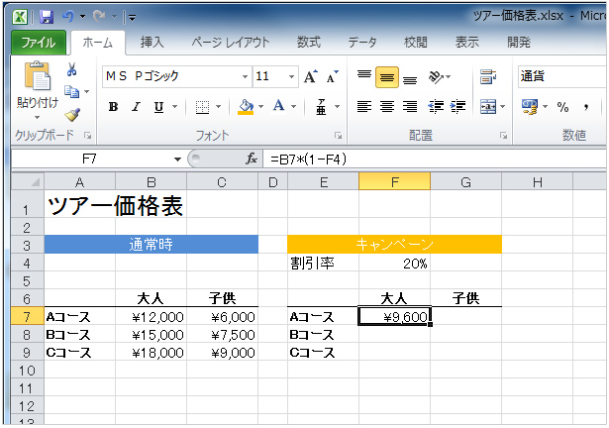Click the Save icon in quick access toolbar

pyautogui.click(x=46, y=17)
